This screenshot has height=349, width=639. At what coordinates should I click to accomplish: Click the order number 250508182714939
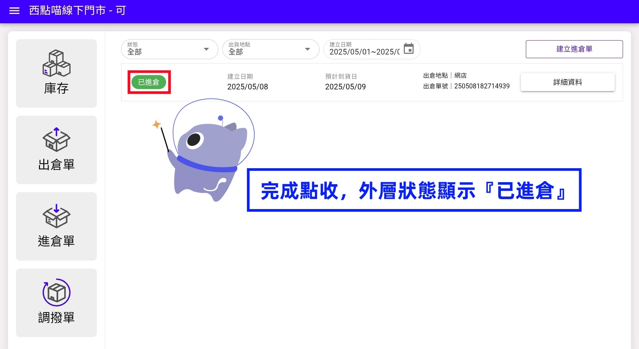coord(482,86)
